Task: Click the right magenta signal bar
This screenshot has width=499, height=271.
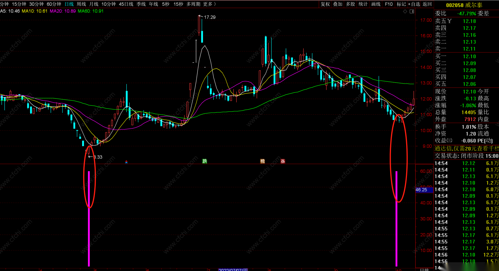Action: coord(396,218)
